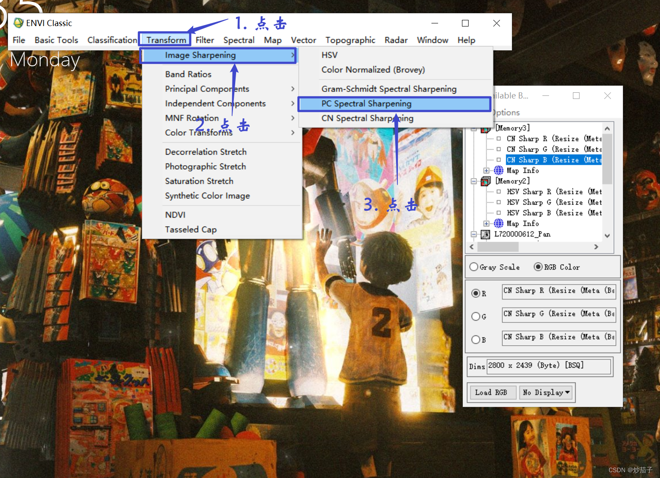
Task: Tick the checkbox beside CN Sharp B
Action: pos(499,160)
